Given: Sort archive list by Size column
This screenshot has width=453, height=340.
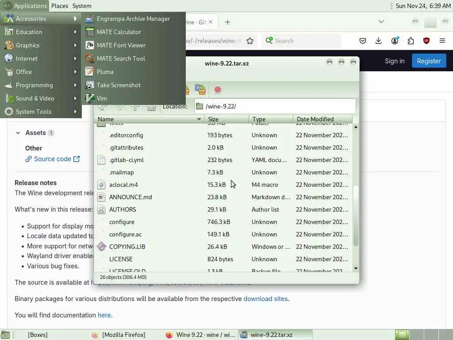Looking at the screenshot, I should coord(227,119).
